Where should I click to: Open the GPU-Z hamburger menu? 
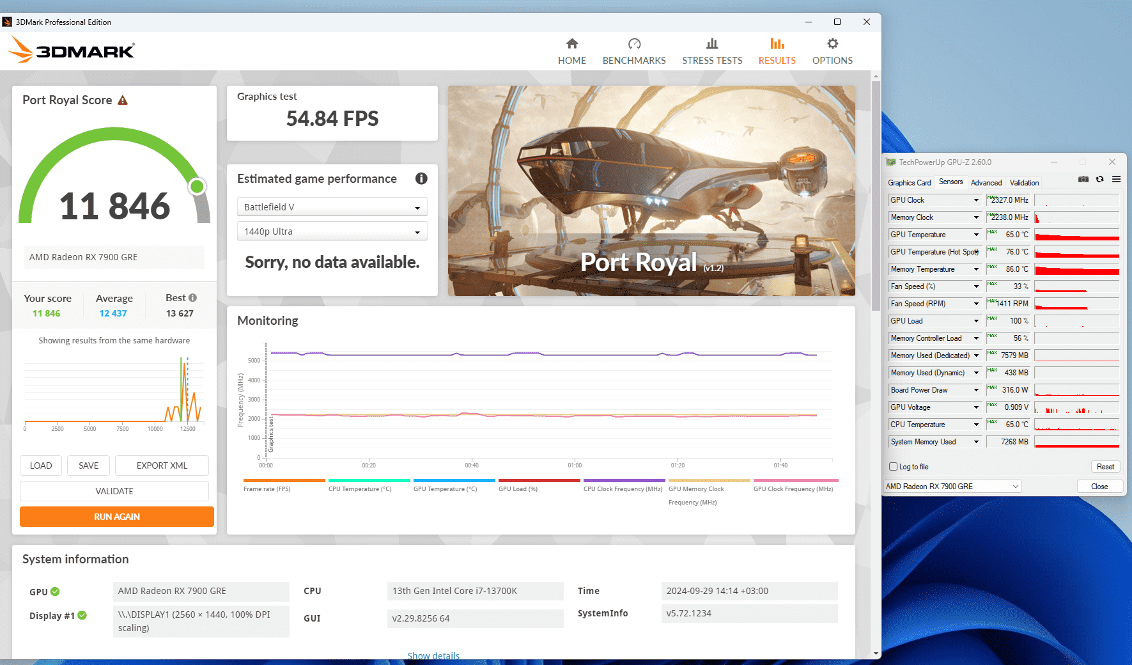coord(1116,180)
